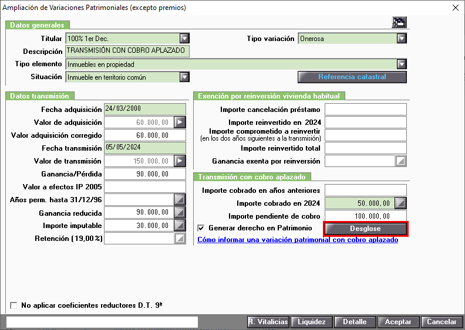
Task: Click the R. Vitalicias button
Action: click(268, 322)
